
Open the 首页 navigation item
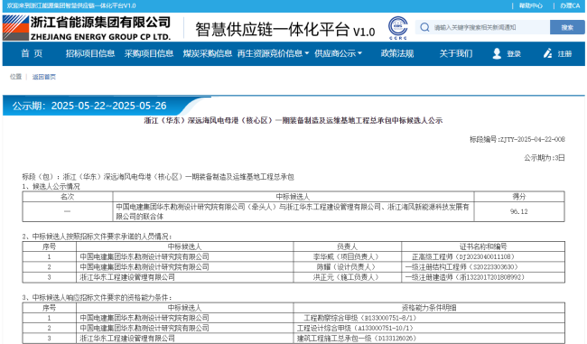[32, 53]
